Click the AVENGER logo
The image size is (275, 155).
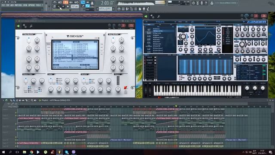(x=257, y=22)
